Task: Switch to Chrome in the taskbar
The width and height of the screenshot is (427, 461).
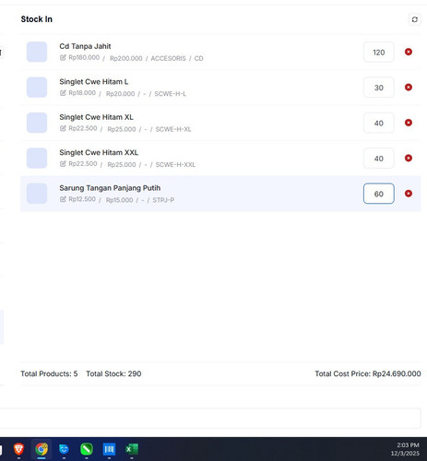Action: click(x=42, y=449)
